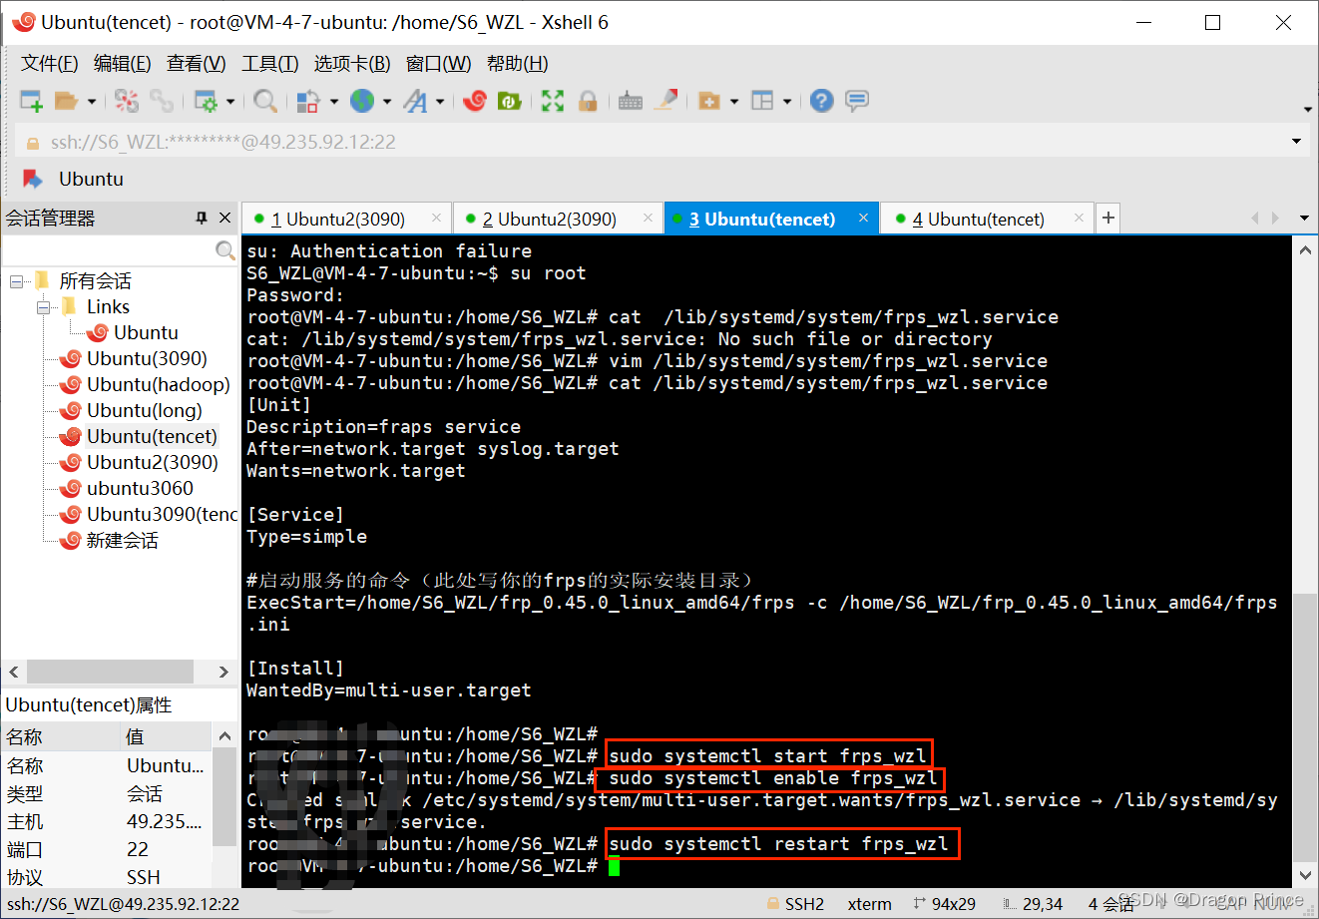Screen dimensions: 1319x919
Task: Click the session search magnifier icon
Action: (225, 250)
